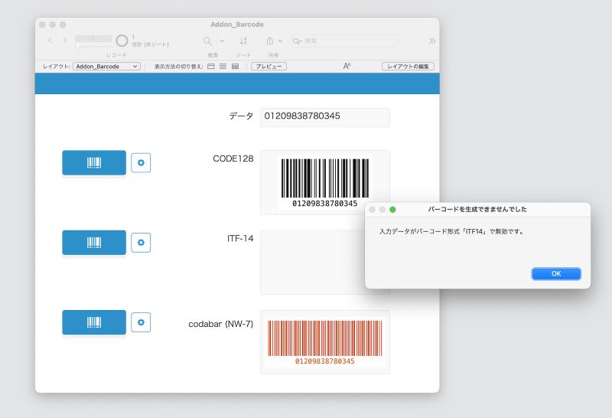
Task: Open ITF-14 barcode settings gear
Action: coord(141,243)
